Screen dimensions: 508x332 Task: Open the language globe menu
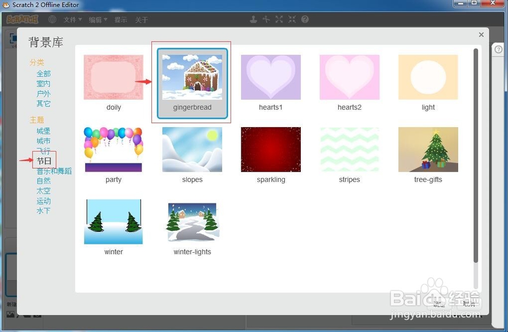52,19
